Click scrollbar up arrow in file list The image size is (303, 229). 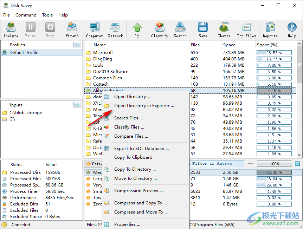pyautogui.click(x=299, y=44)
